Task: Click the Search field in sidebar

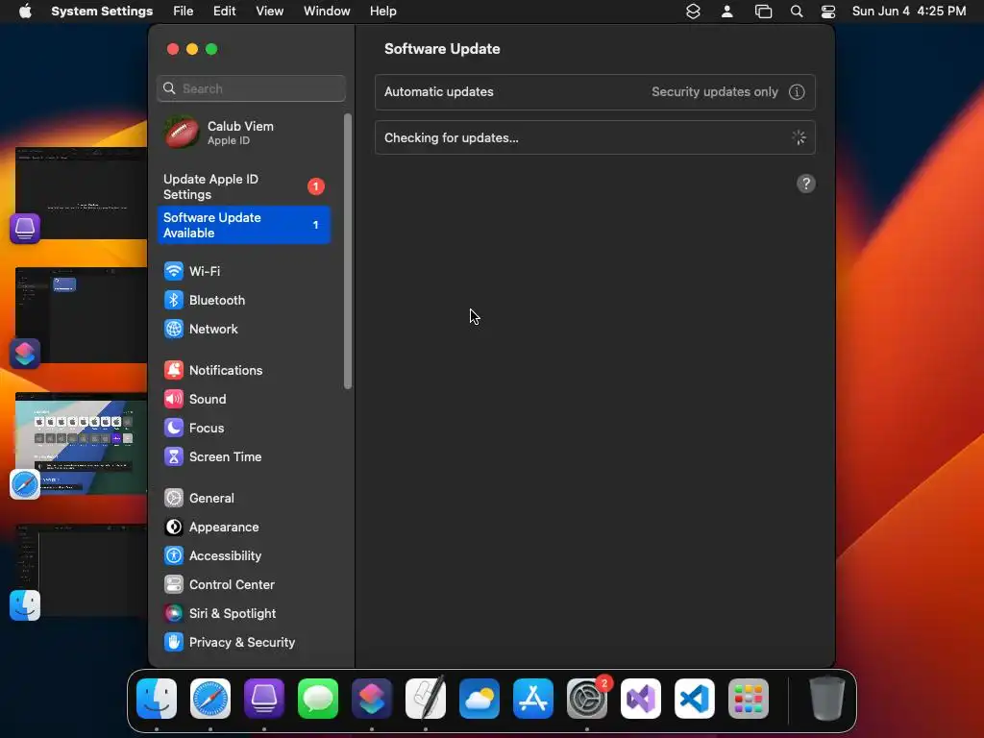Action: point(251,88)
